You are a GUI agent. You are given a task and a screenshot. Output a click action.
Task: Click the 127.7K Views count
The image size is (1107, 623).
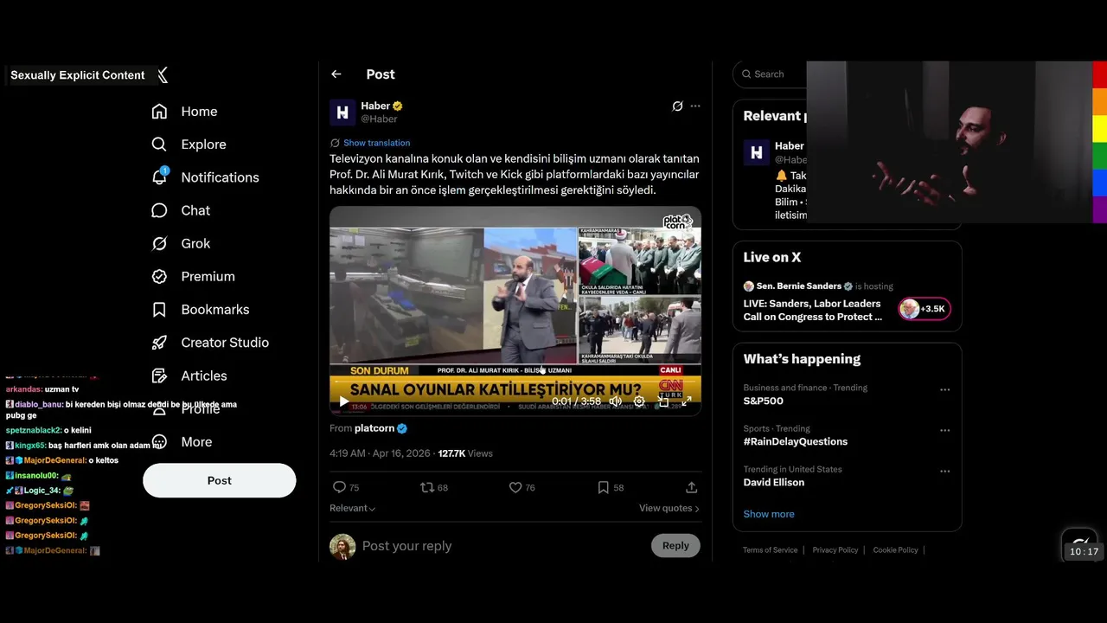[465, 453]
